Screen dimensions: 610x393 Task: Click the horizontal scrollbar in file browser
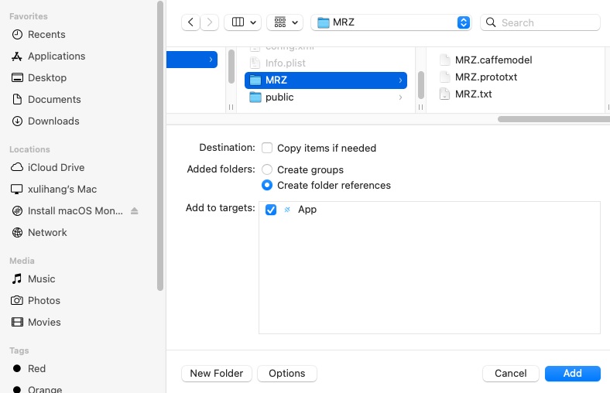click(553, 119)
